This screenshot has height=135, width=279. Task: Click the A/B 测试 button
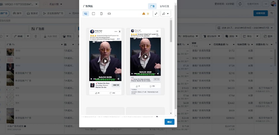coord(50,36)
